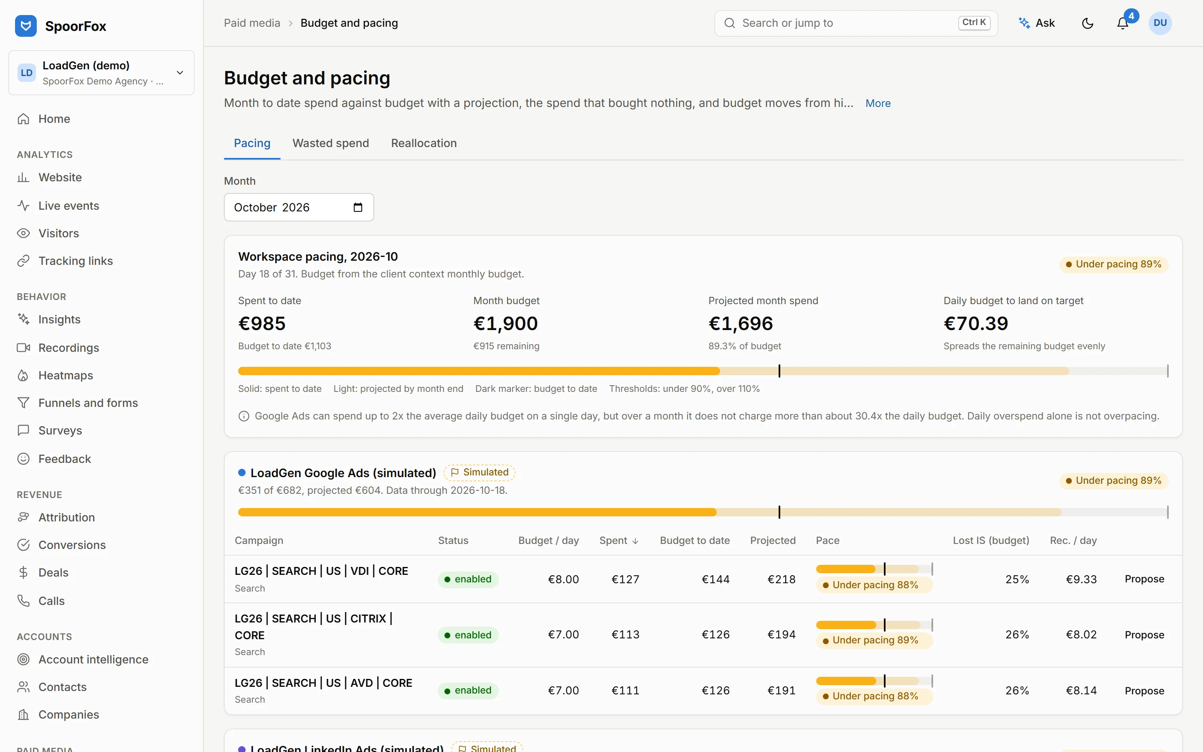
Task: Open Tracking links
Action: [102, 261]
